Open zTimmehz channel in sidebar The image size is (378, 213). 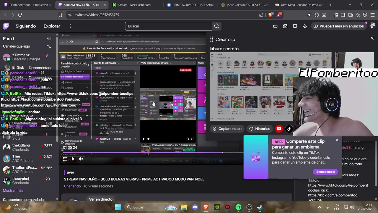coord(29,57)
